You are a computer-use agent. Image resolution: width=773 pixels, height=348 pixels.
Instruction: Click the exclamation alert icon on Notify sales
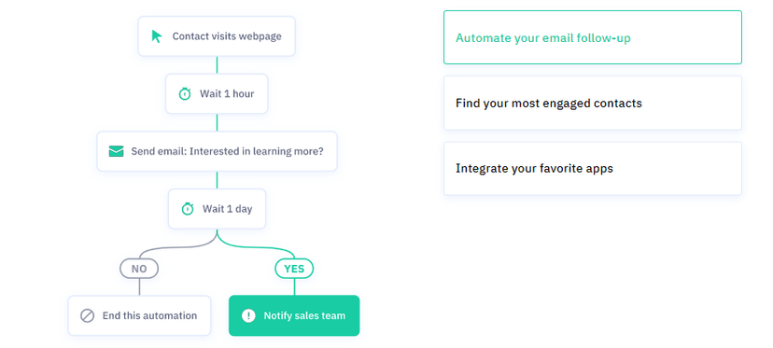(248, 315)
